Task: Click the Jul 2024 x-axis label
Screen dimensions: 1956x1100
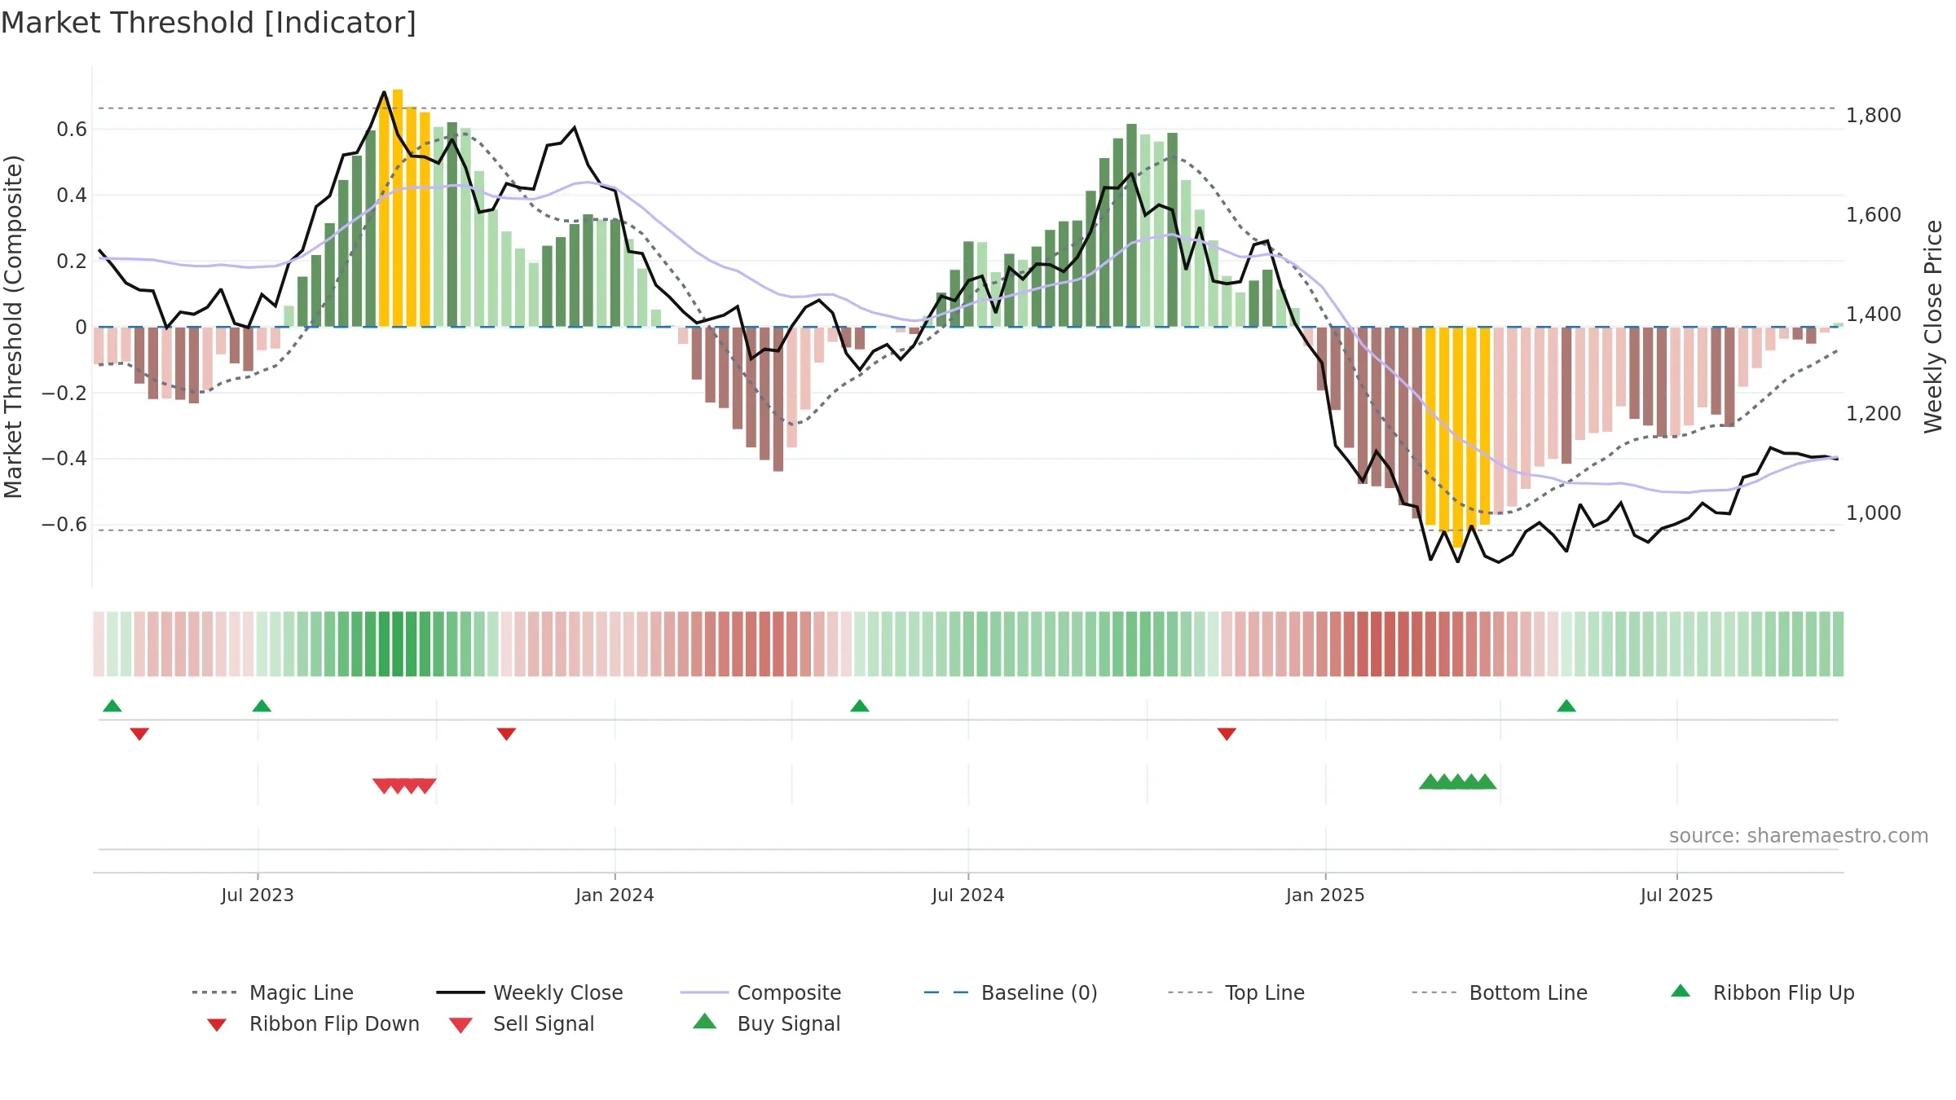Action: click(968, 895)
